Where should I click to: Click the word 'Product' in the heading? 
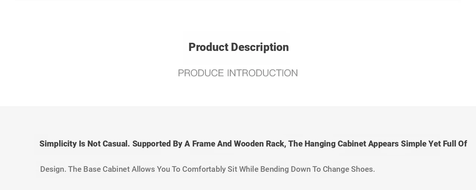tap(208, 47)
